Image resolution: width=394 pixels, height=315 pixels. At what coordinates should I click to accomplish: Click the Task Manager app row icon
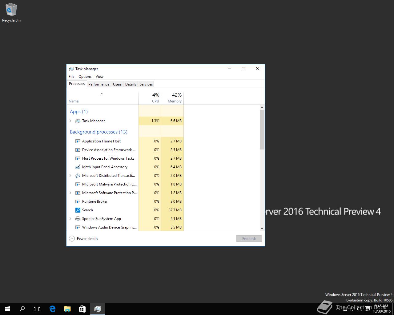pyautogui.click(x=78, y=121)
